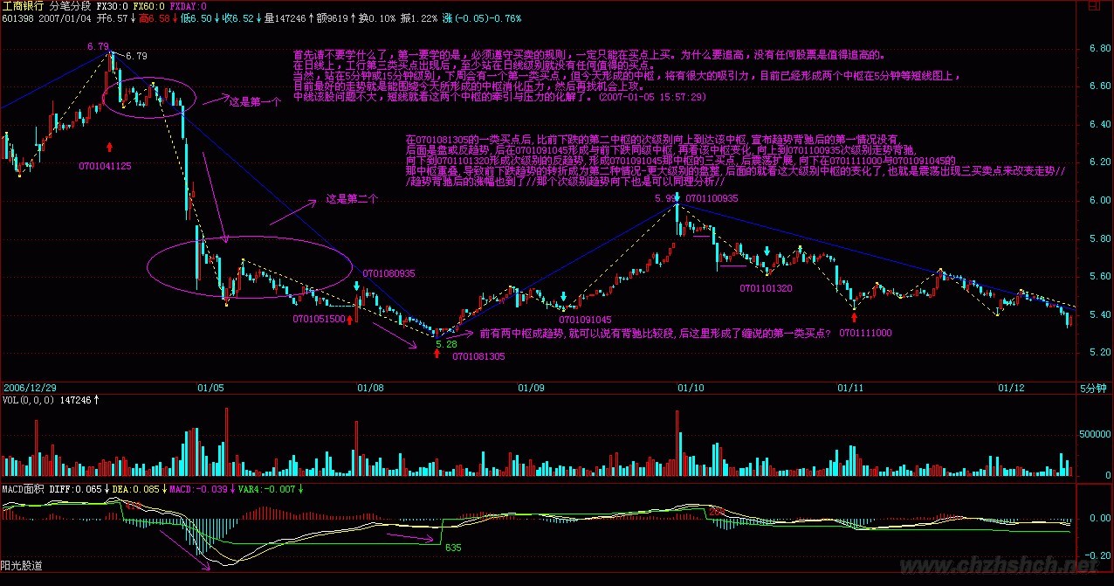Click the cyan down arrow at the 5.99 peak
The width and height of the screenshot is (1114, 586).
[x=677, y=199]
